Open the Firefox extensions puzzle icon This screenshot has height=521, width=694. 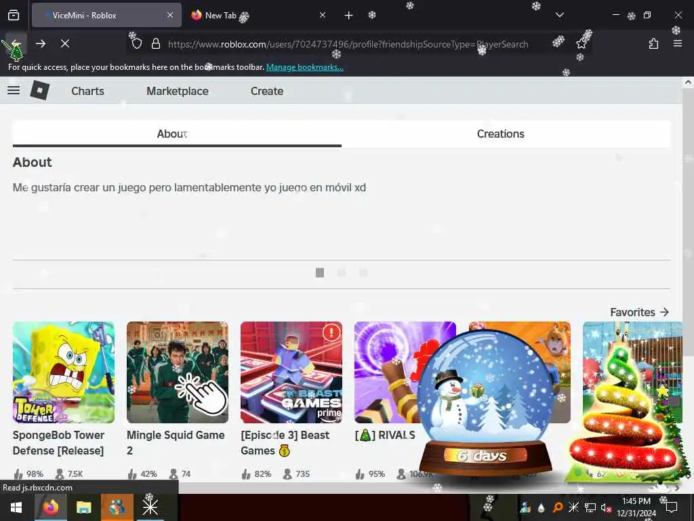tap(653, 43)
